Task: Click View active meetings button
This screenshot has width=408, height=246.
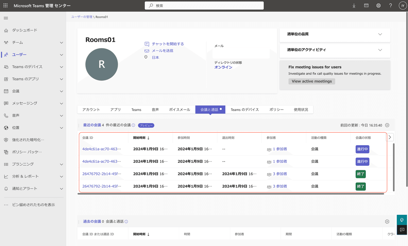Action: [312, 81]
